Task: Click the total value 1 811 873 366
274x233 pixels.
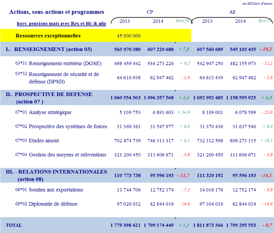Action: (208, 225)
